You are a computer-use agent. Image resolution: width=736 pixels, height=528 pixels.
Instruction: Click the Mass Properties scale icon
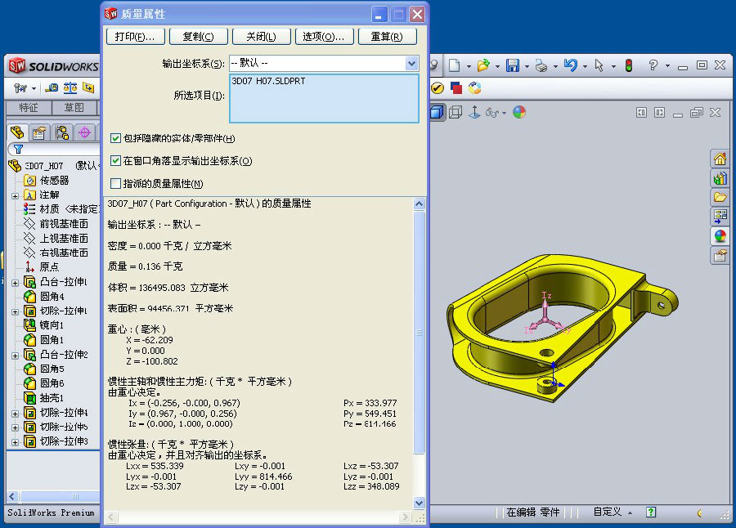[70, 87]
